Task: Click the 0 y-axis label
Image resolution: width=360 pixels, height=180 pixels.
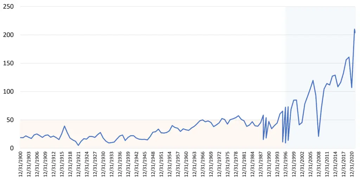Action: 12,148
